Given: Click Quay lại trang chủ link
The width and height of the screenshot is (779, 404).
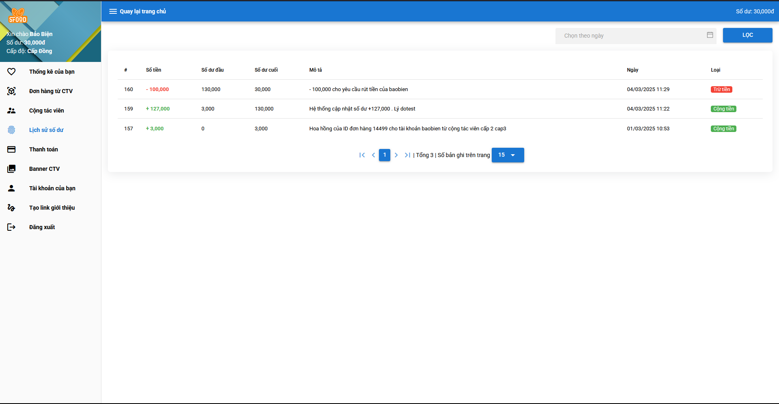Looking at the screenshot, I should click(x=143, y=11).
